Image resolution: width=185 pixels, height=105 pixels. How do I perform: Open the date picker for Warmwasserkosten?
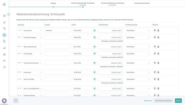click(94, 47)
